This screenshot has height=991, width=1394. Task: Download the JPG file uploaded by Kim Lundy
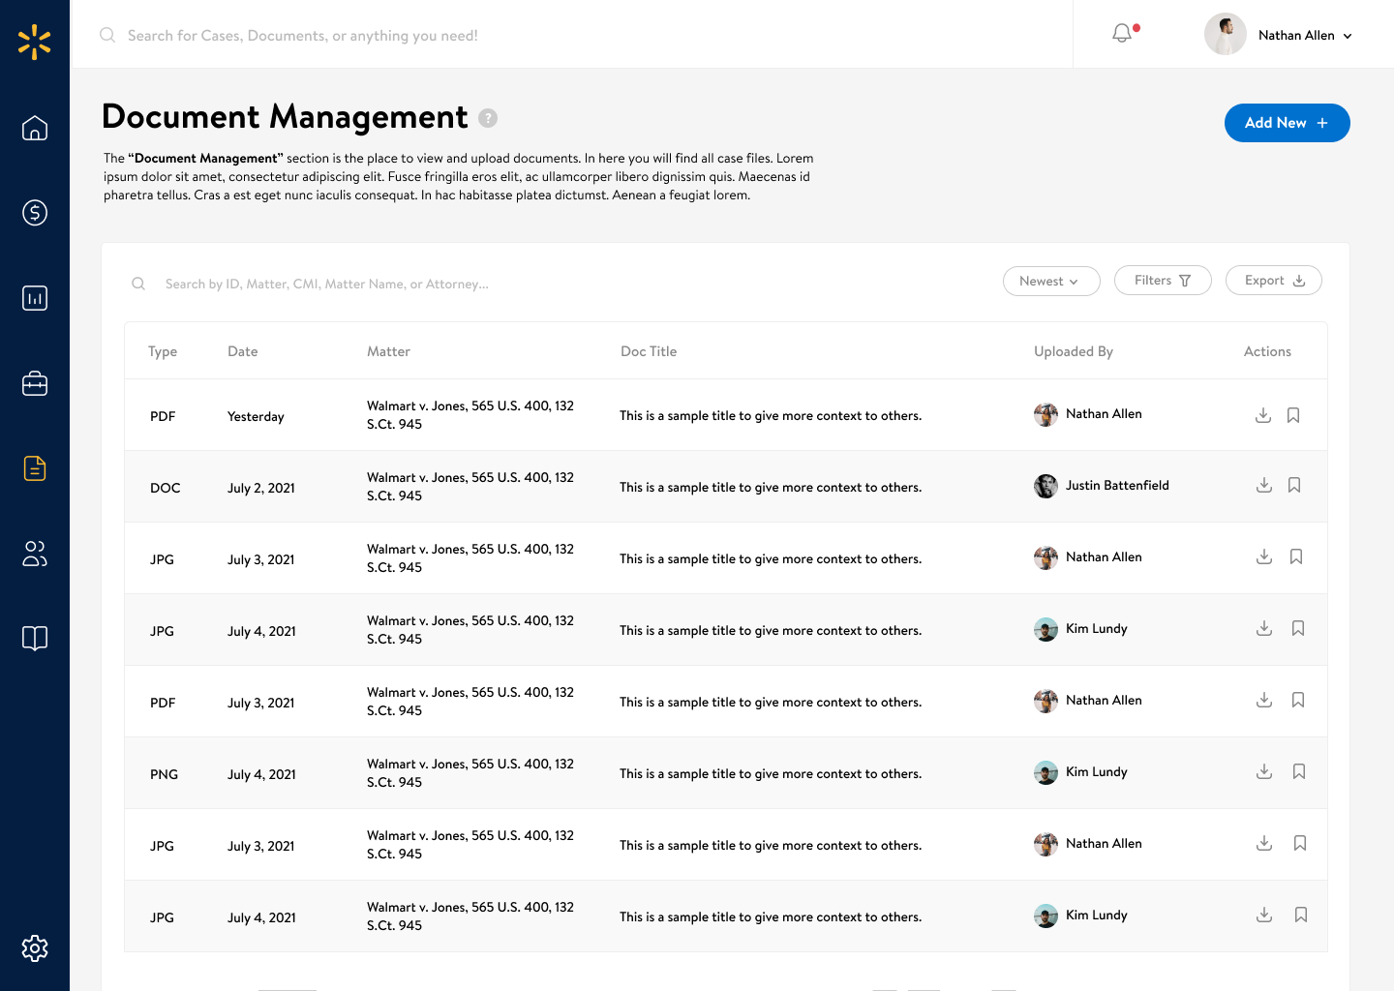pyautogui.click(x=1263, y=629)
